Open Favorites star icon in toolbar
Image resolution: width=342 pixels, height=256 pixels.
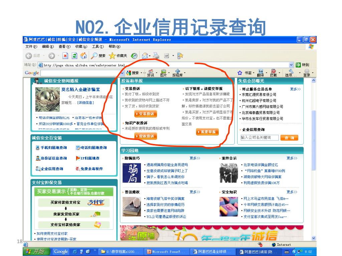click(x=112, y=56)
